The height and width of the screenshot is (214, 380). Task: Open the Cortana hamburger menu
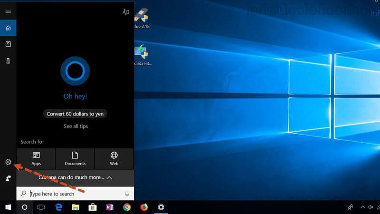[x=8, y=11]
